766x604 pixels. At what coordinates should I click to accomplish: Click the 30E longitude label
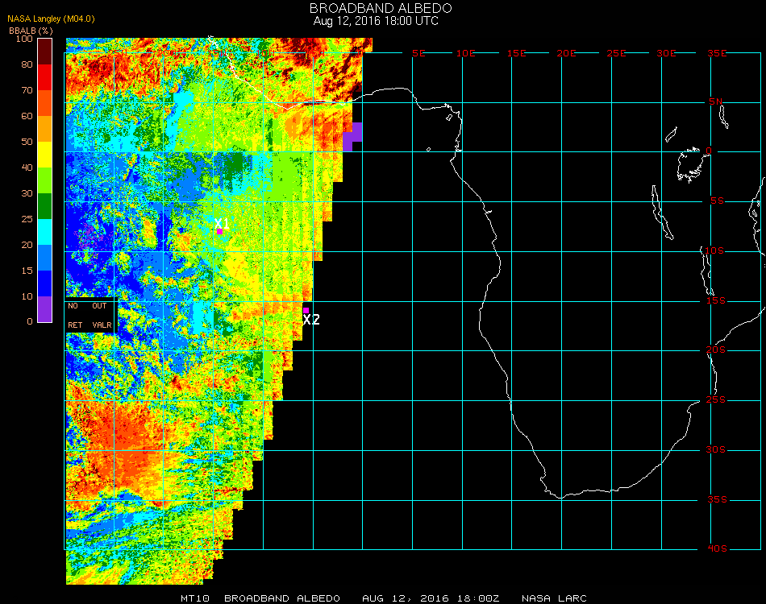click(x=666, y=53)
